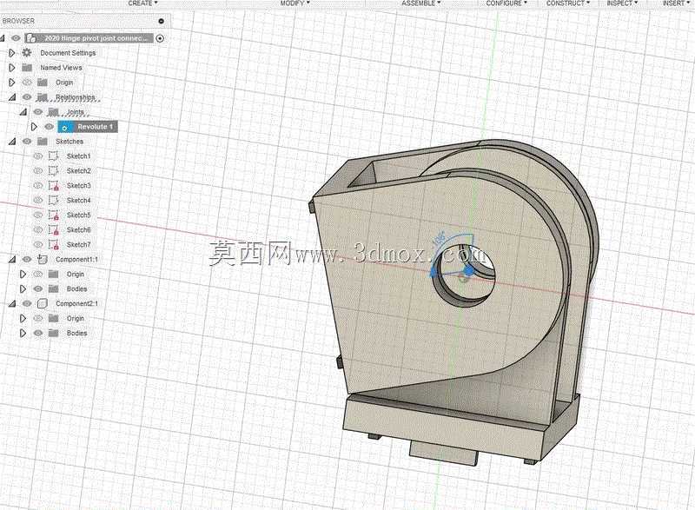Open the CREATE toolbar menu
This screenshot has width=695, height=510.
click(142, 3)
